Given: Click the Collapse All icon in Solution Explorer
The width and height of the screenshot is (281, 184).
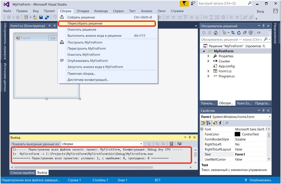Looking at the screenshot, I should coord(245,33).
